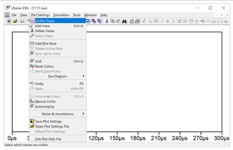Choose Delete Traces in the menu
The image size is (233, 150).
(58, 31)
